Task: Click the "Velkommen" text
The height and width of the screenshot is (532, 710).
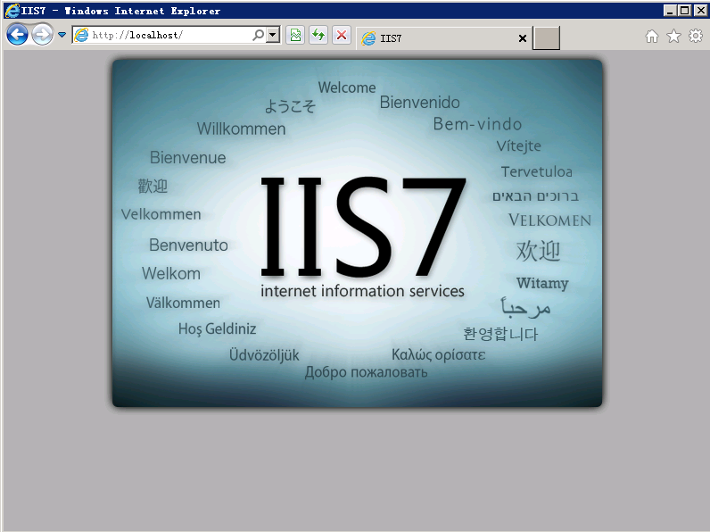Action: pos(161,214)
